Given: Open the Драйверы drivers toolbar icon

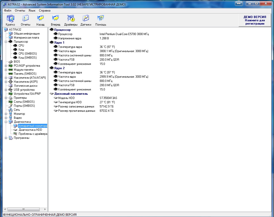Looking at the screenshot, I should [x=71, y=19].
